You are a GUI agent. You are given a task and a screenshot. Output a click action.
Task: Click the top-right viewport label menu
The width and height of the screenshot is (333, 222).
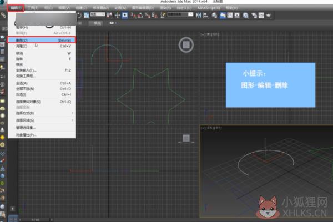(x=210, y=34)
